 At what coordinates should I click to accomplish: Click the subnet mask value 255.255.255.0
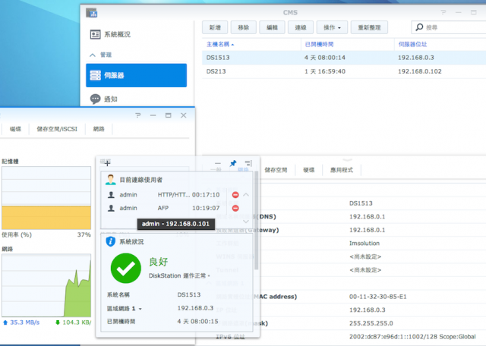(371, 323)
